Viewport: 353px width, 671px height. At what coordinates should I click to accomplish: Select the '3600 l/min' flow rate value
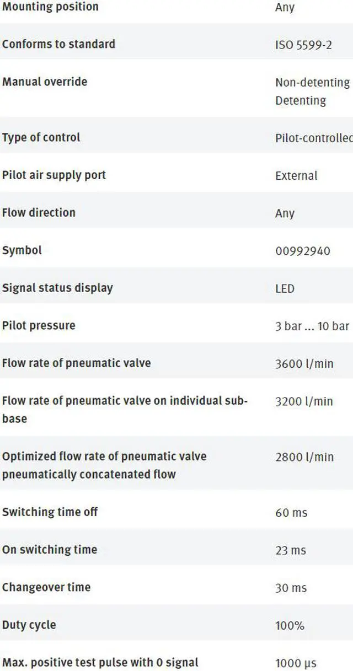[x=304, y=364]
